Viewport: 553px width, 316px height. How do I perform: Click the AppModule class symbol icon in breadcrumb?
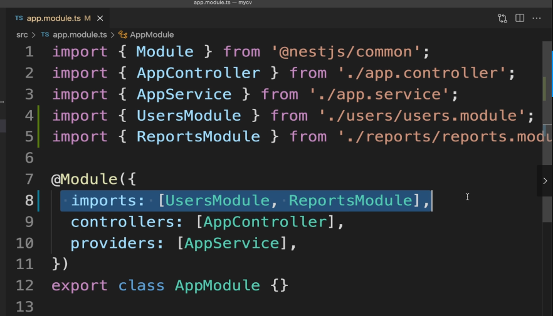click(x=123, y=35)
